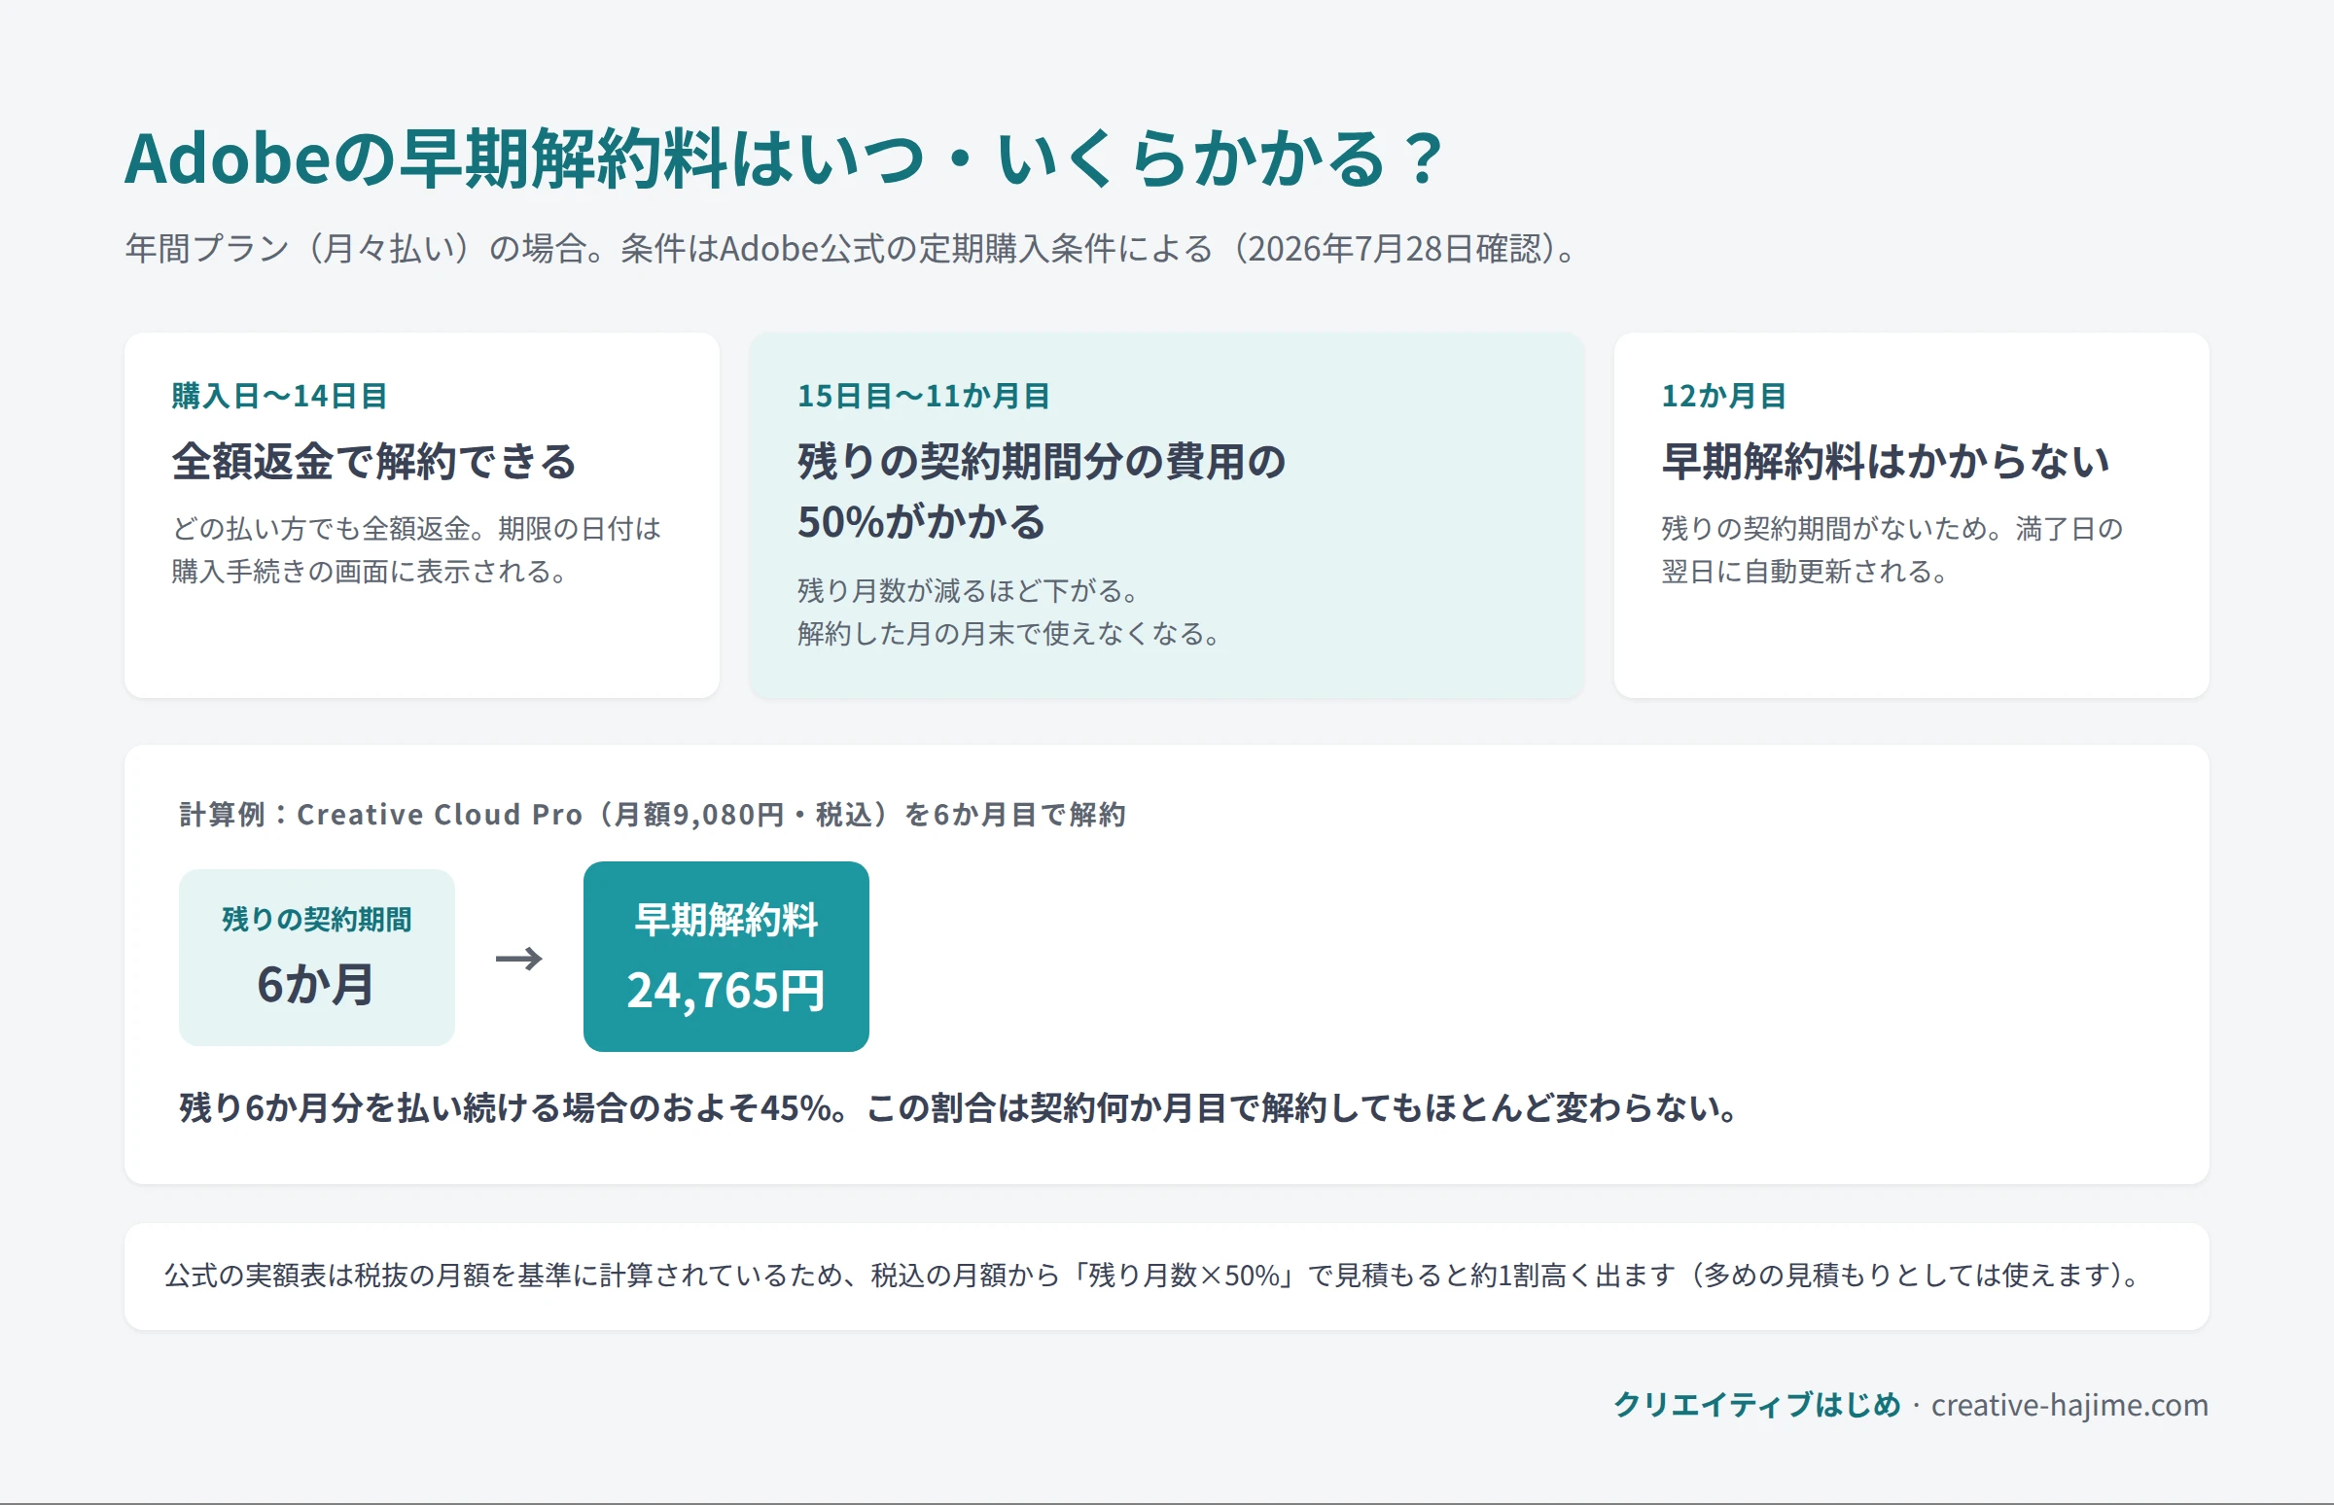Click the heading "早期解約料はかからない"

(1886, 461)
